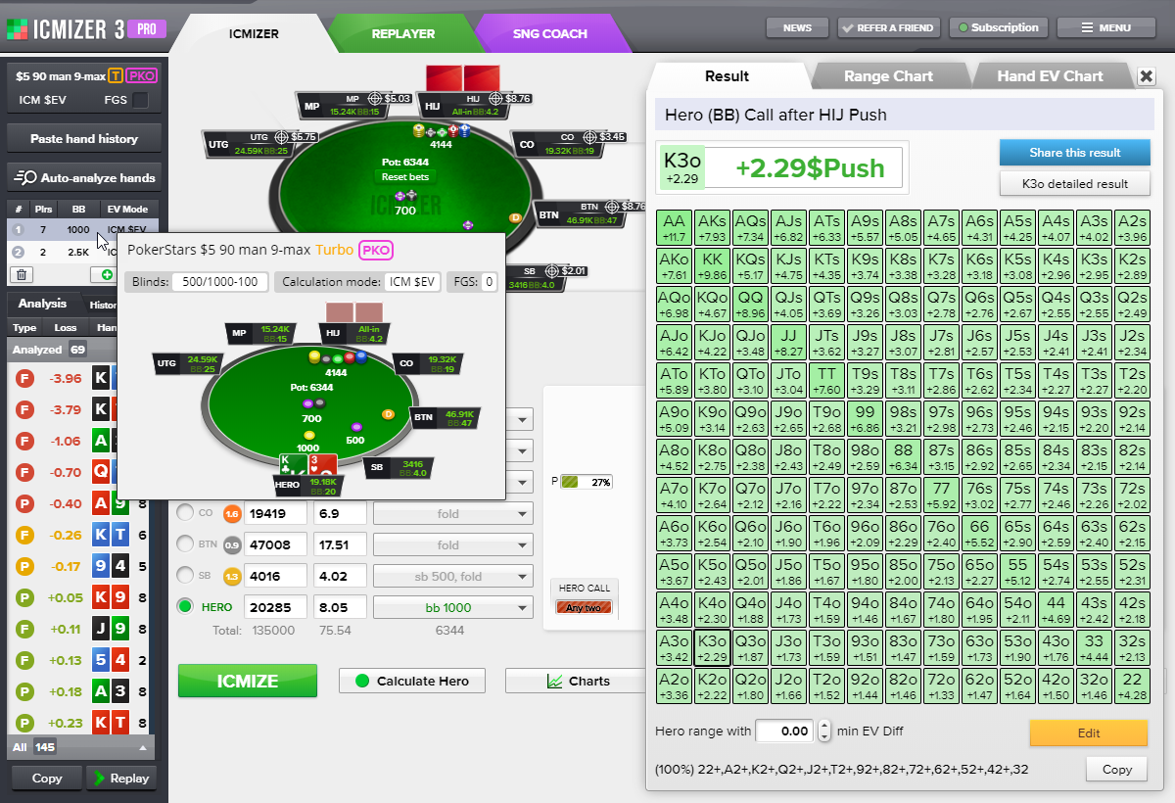This screenshot has height=803, width=1175.
Task: Click Auto-analyze hands button
Action: [x=83, y=178]
